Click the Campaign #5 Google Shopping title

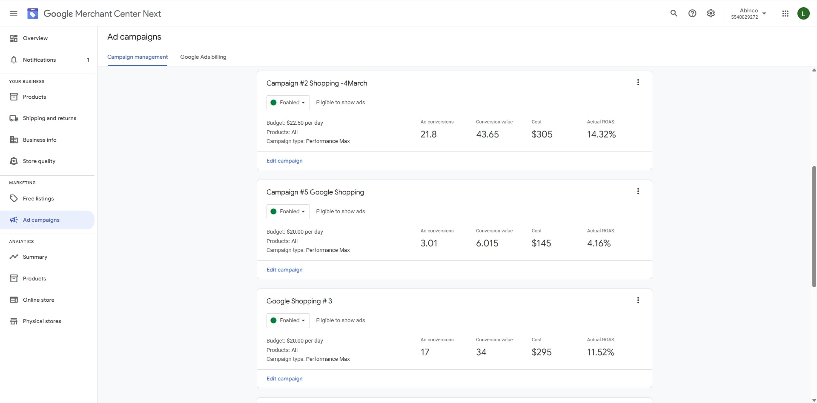315,192
